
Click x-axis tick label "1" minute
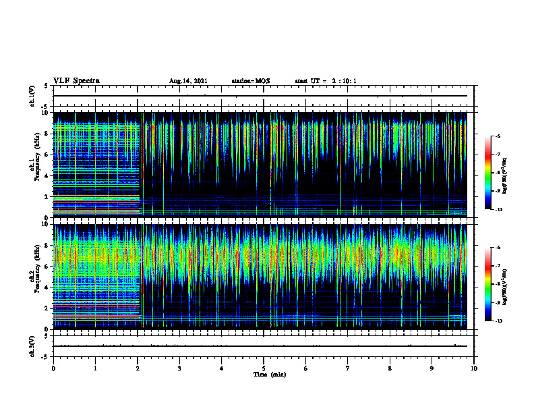[95, 368]
